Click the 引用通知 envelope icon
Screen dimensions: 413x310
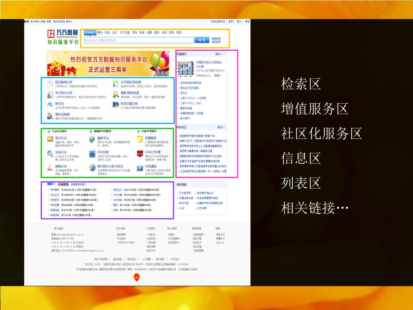[140, 168]
